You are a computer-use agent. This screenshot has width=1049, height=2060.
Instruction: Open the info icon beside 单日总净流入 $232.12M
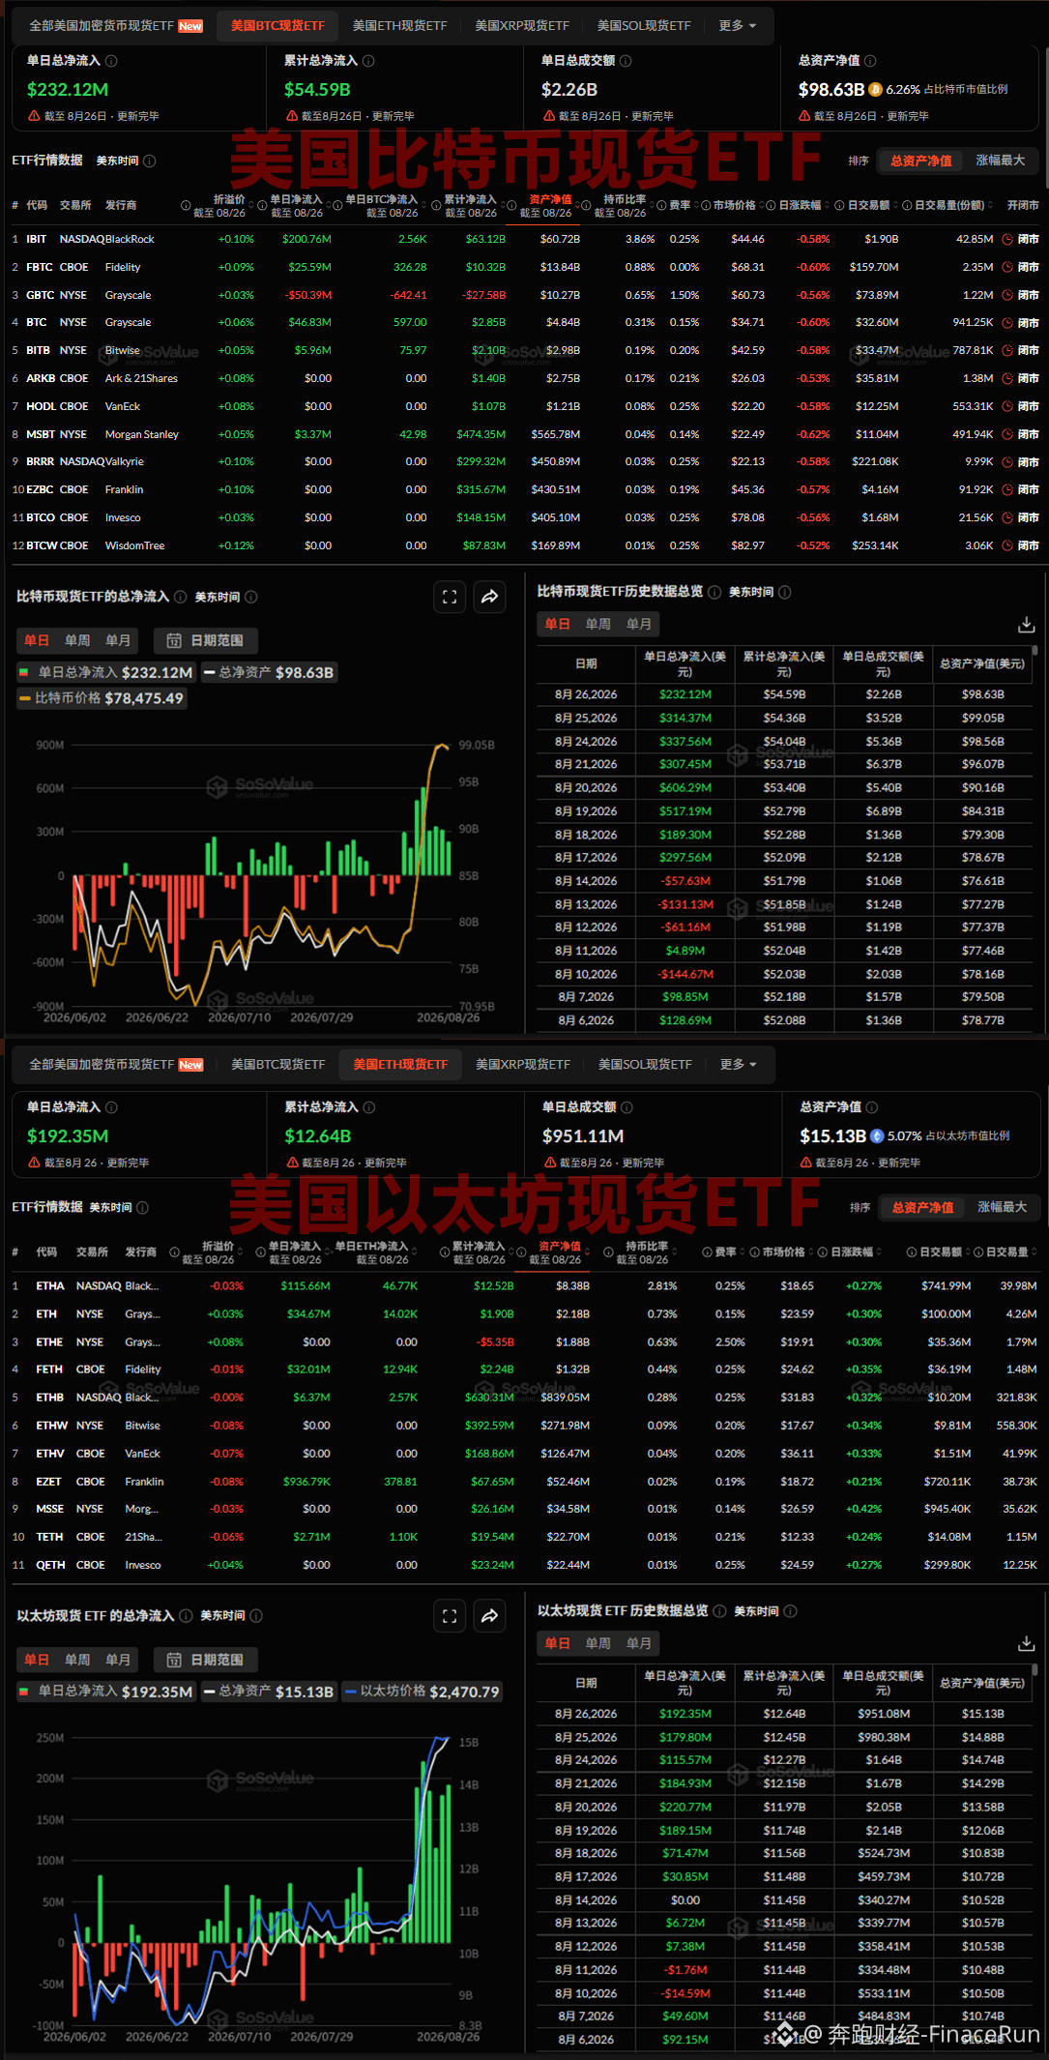click(x=111, y=61)
